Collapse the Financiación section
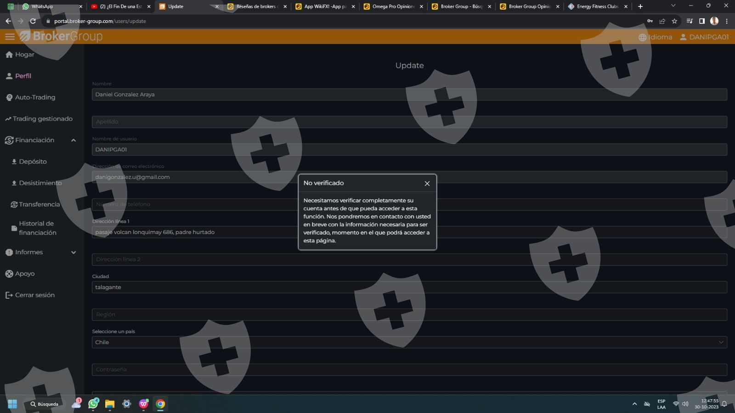The width and height of the screenshot is (735, 413). [x=73, y=140]
